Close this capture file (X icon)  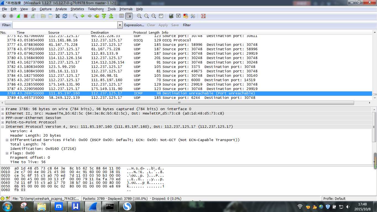[x=58, y=16]
